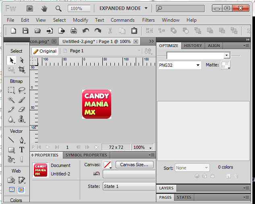Activate the Hand tool in top bar

(44, 8)
